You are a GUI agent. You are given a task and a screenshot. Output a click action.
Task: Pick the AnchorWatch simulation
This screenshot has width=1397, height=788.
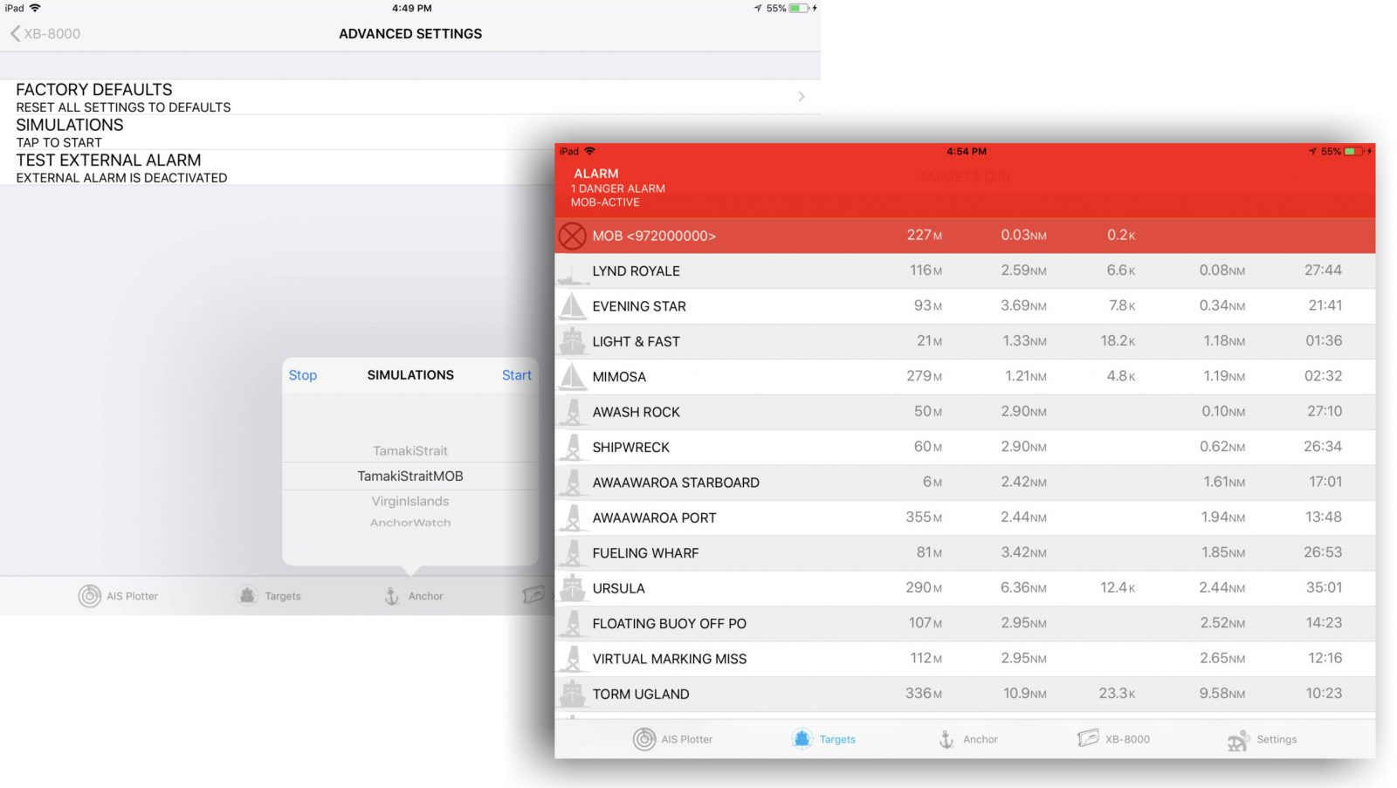(409, 522)
